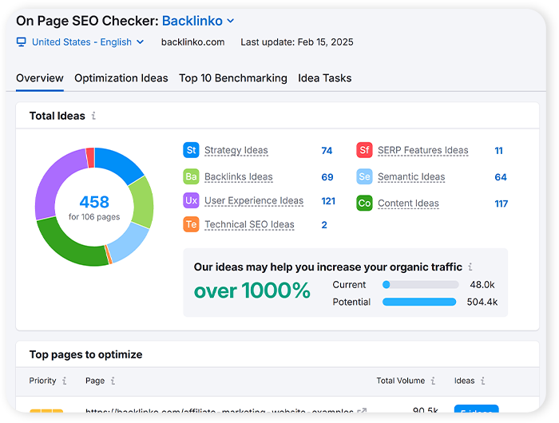Click the 458 total ideas number
The height and width of the screenshot is (423, 559).
pyautogui.click(x=94, y=202)
